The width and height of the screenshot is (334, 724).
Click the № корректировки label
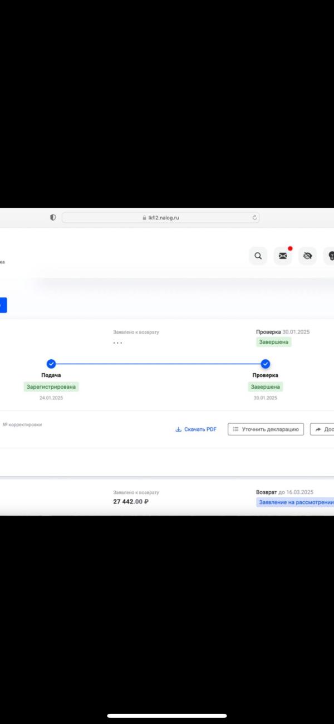coord(22,424)
